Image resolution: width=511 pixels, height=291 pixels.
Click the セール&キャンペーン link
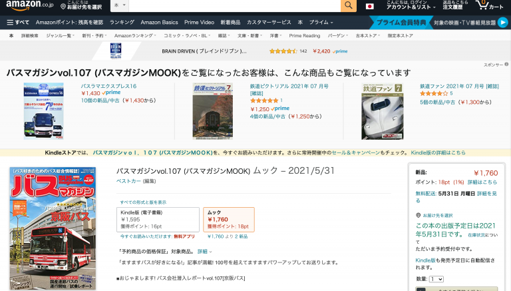coord(356,152)
